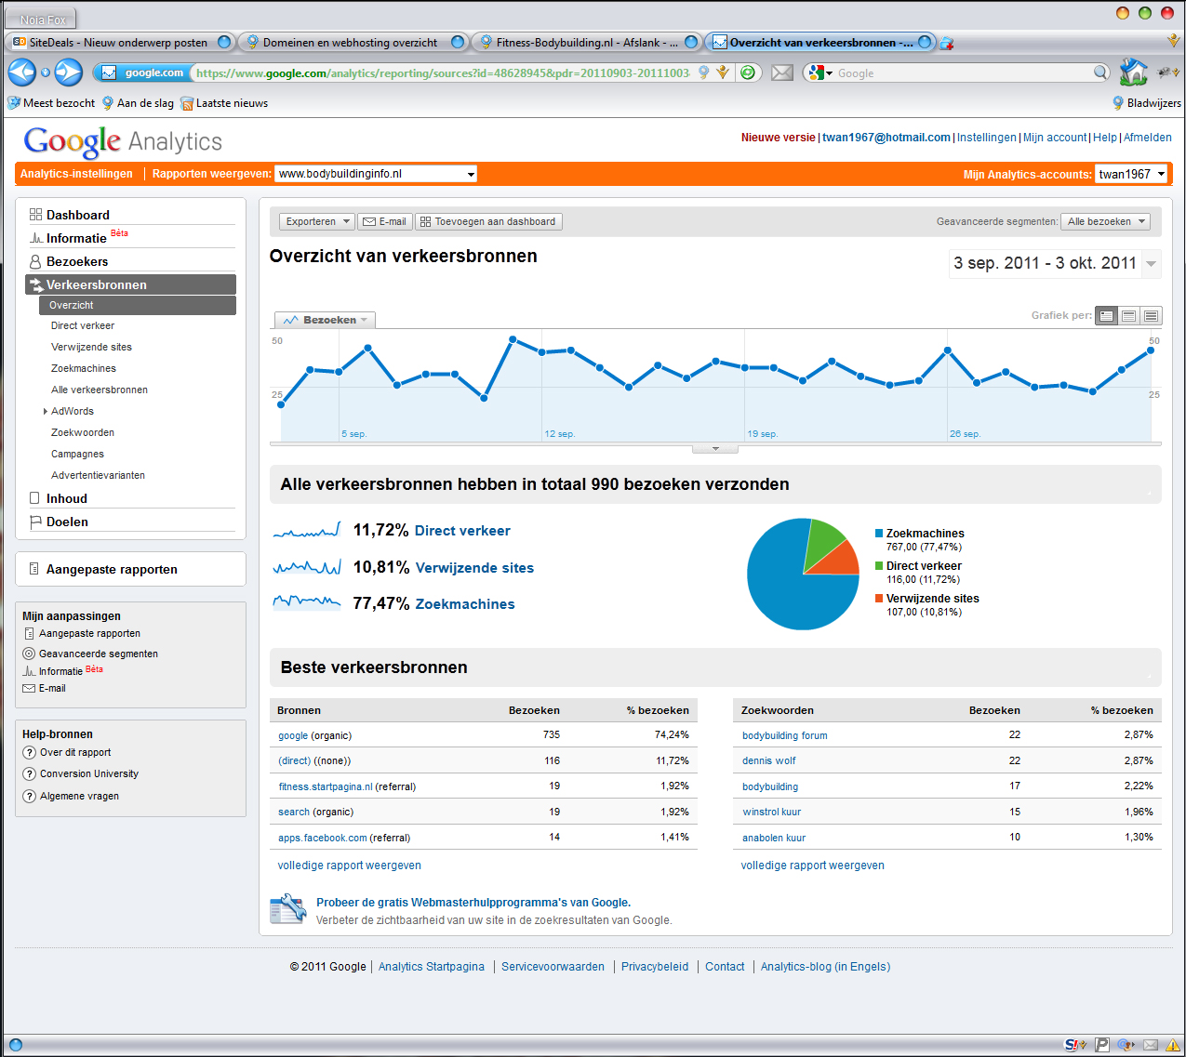
Task: Switch the graph to the weekly view button
Action: [1128, 316]
